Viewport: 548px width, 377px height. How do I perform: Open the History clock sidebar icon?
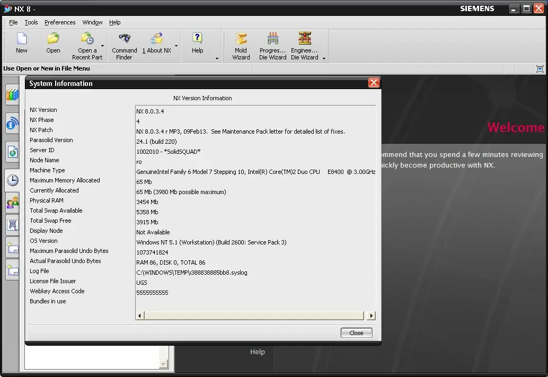(12, 180)
